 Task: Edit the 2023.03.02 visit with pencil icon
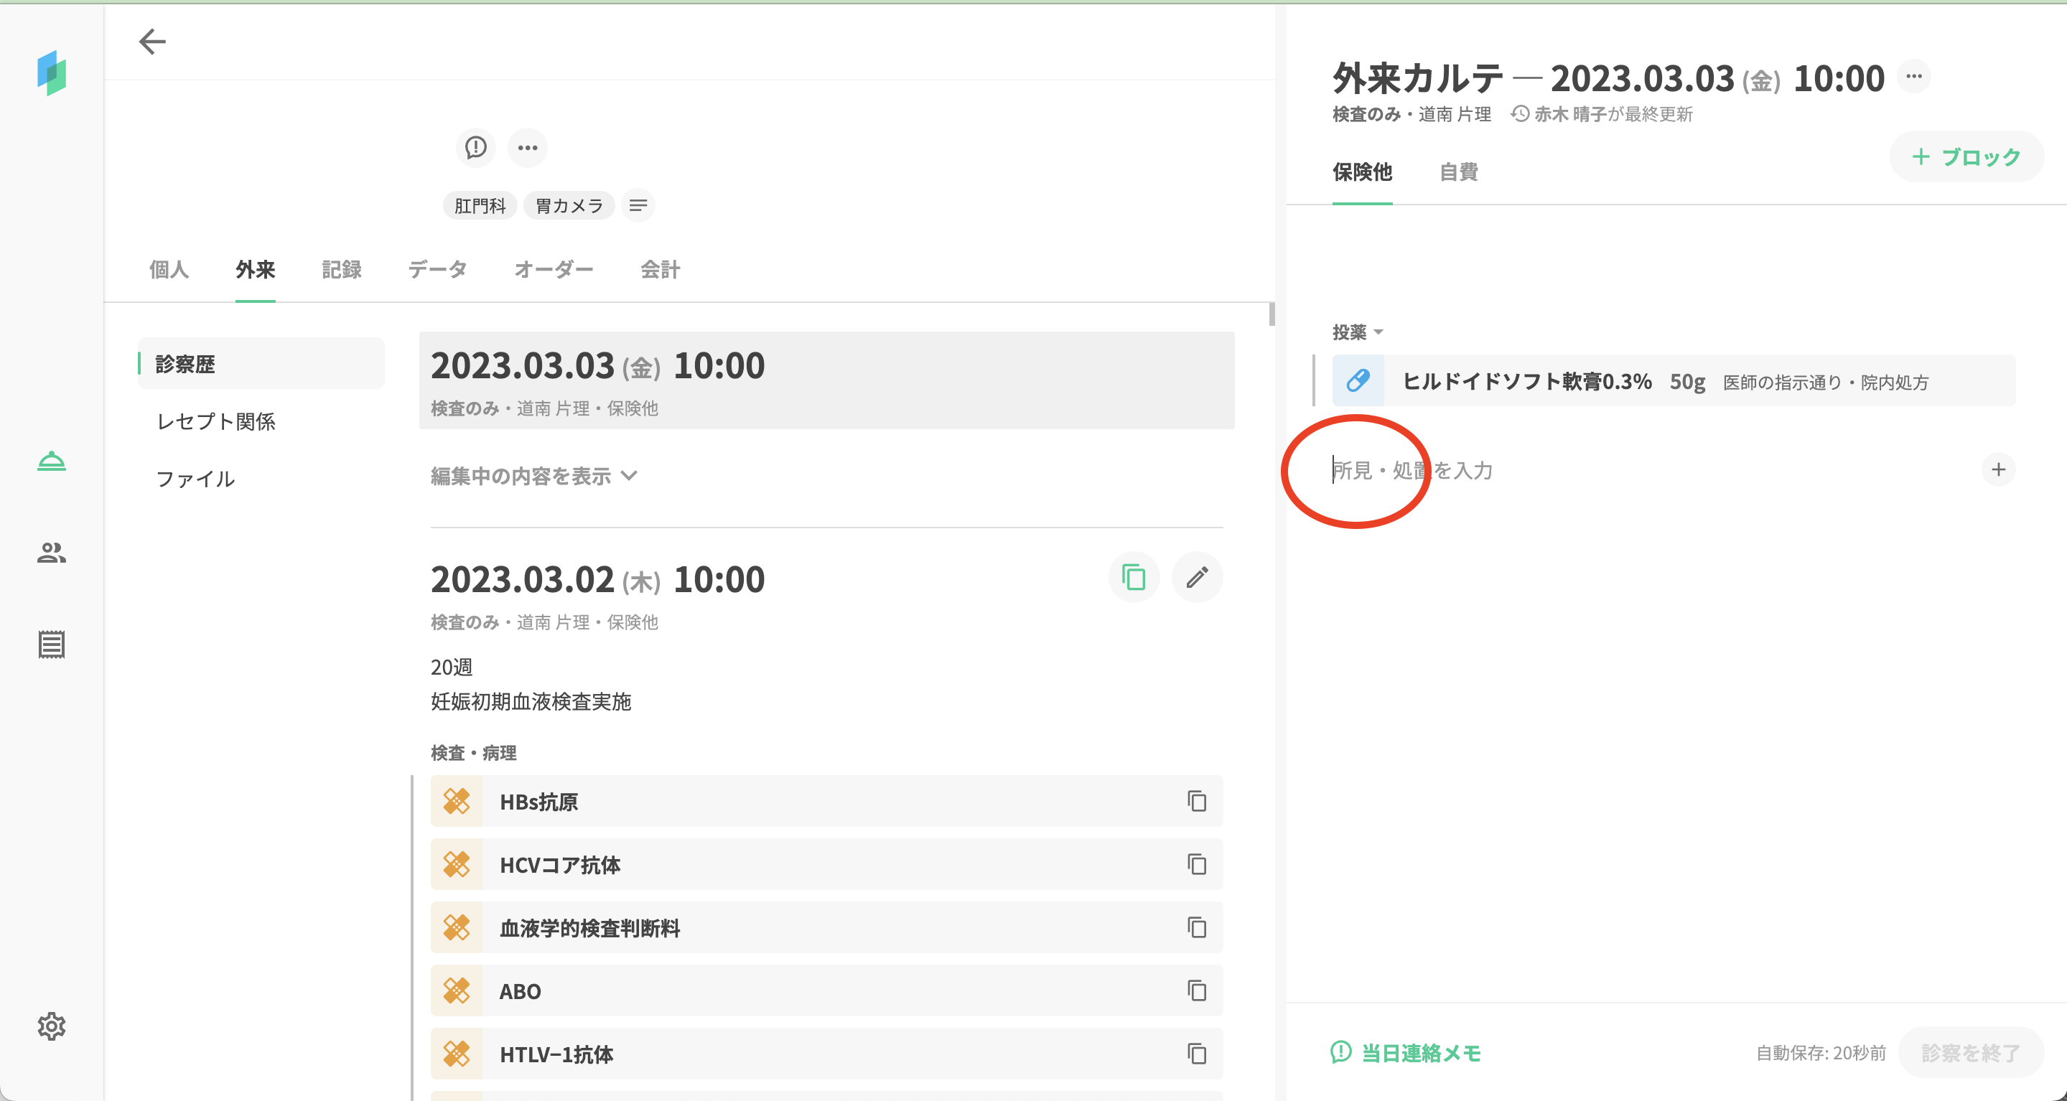(x=1196, y=577)
